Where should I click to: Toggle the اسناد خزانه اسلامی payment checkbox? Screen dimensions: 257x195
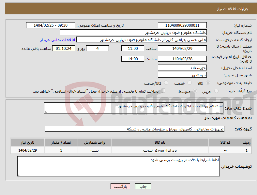(x=163, y=91)
